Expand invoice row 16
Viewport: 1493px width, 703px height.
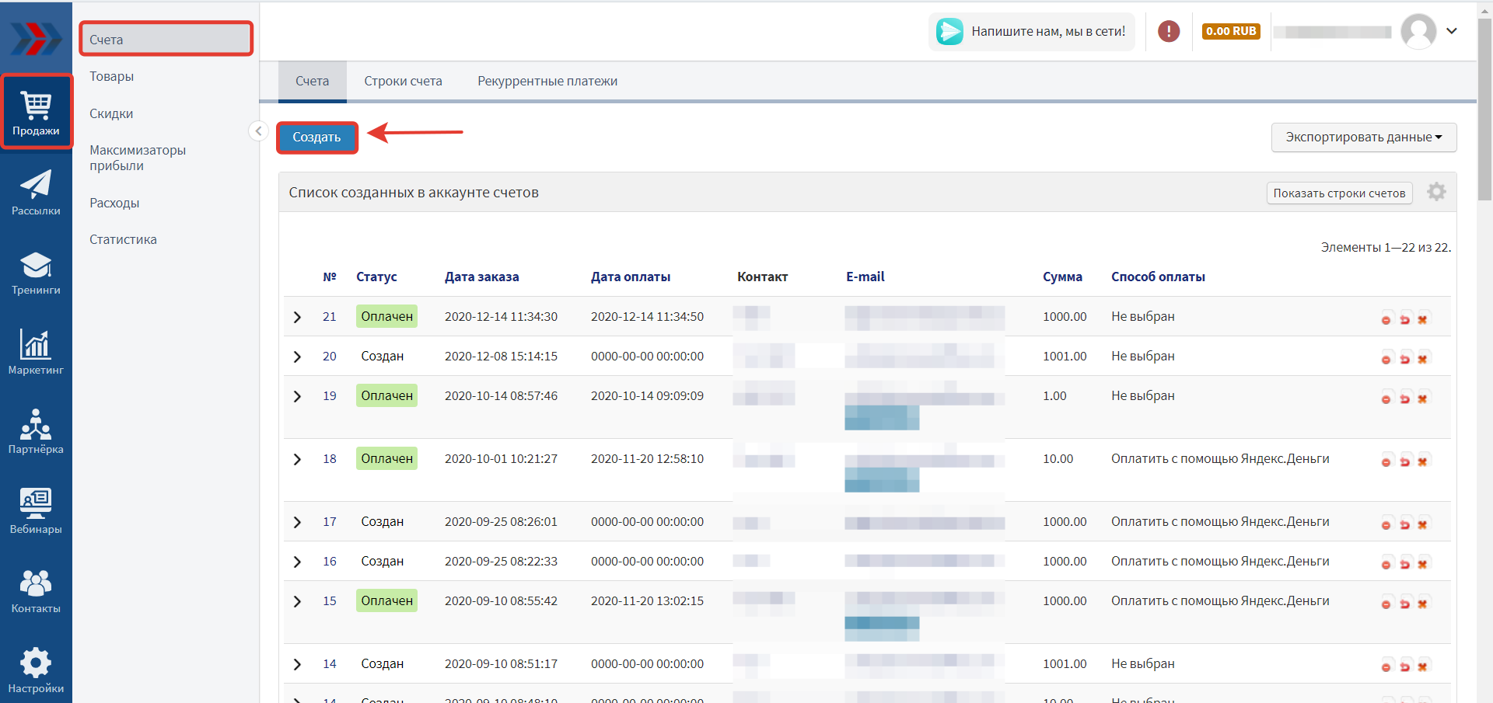coord(297,562)
